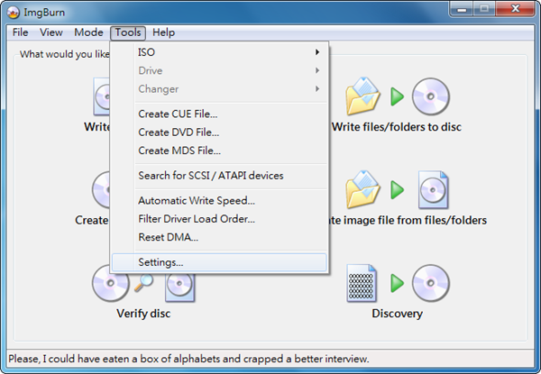Image resolution: width=541 pixels, height=374 pixels.
Task: Click green arrow above image file from files/folders
Action: click(397, 189)
